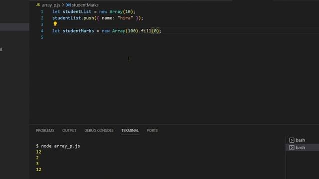Screen dimensions: 319x179
Task: Click studentMarks variable on line 4
Action: [78, 31]
